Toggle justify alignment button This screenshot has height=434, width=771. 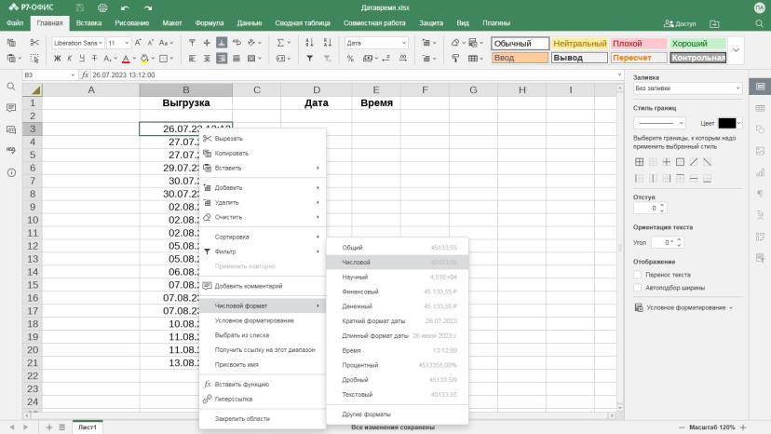pos(237,58)
